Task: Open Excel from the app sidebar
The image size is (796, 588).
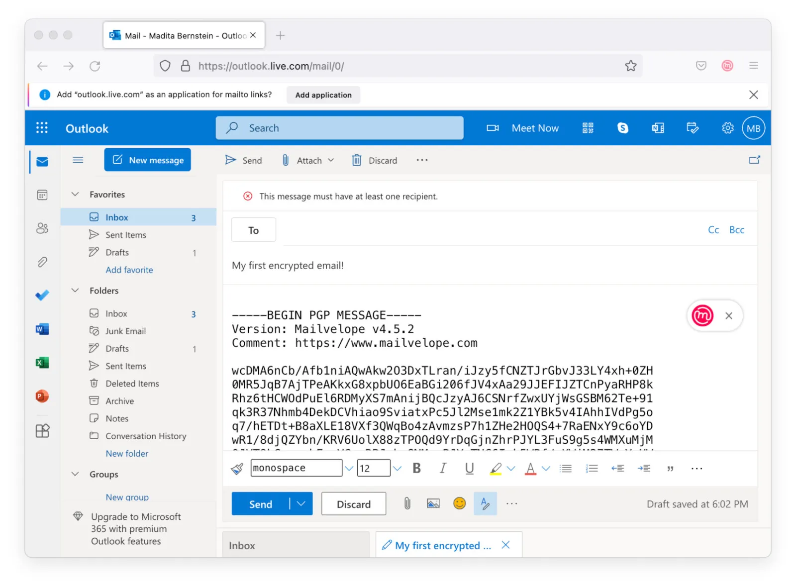Action: [x=42, y=363]
